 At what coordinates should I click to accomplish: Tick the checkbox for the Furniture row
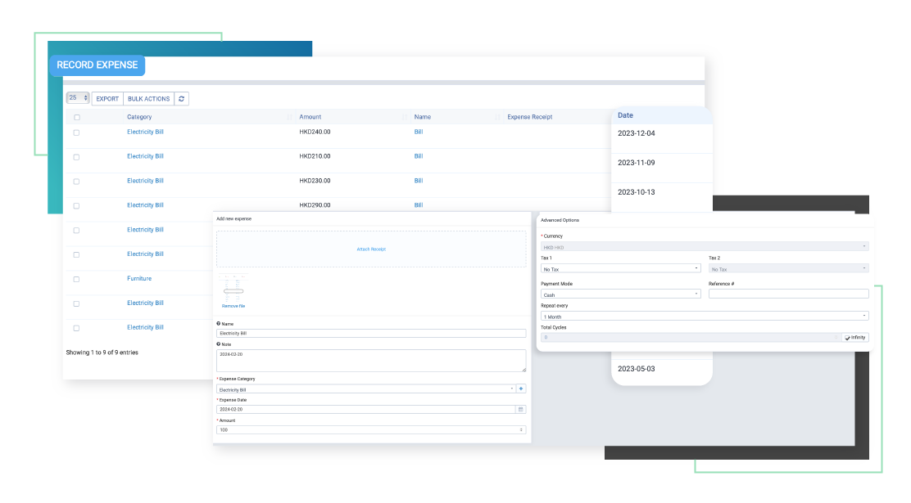pyautogui.click(x=77, y=280)
